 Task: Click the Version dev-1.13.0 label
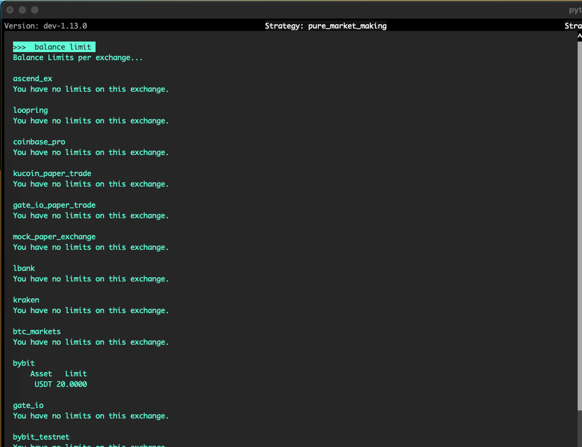46,26
